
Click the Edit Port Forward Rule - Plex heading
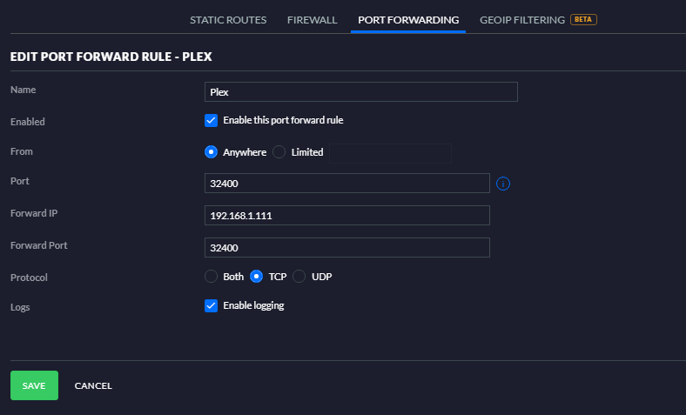pyautogui.click(x=111, y=57)
